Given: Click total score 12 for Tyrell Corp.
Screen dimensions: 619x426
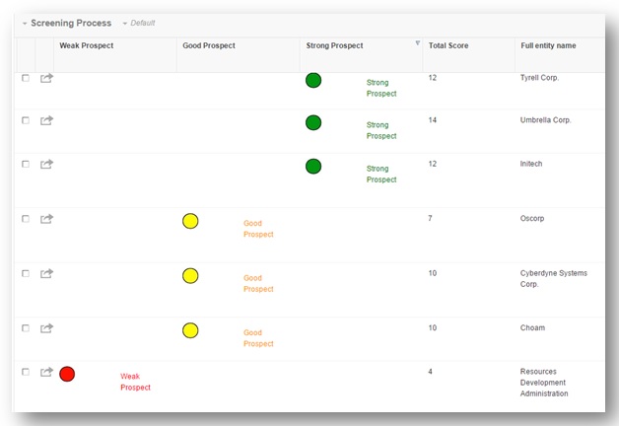Looking at the screenshot, I should pos(433,78).
